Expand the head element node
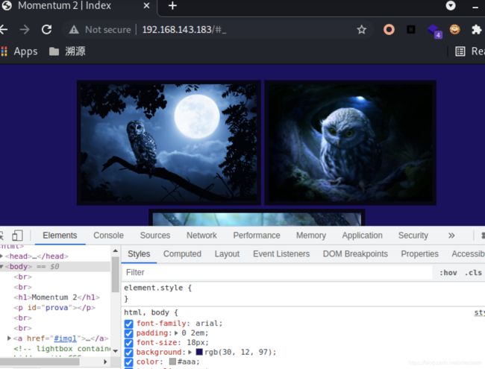The height and width of the screenshot is (369, 485). click(x=1, y=256)
